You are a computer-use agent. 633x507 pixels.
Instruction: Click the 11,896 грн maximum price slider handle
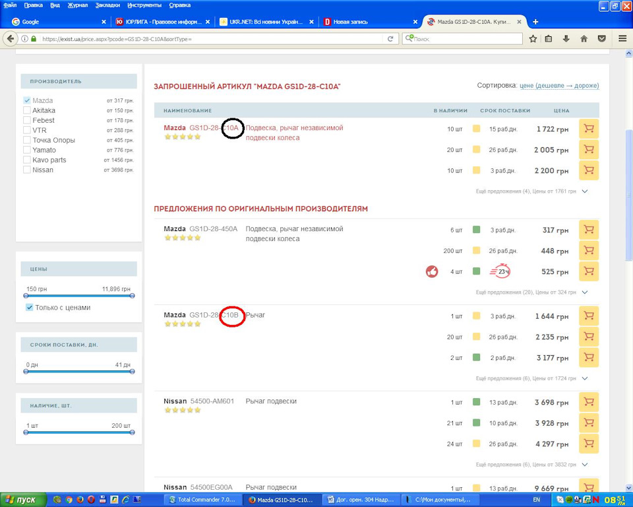(132, 296)
